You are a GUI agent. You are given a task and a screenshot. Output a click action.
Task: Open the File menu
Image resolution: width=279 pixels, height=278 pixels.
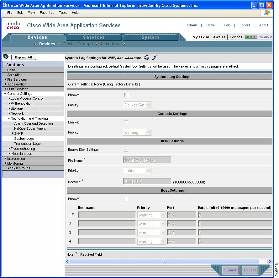[10, 13]
